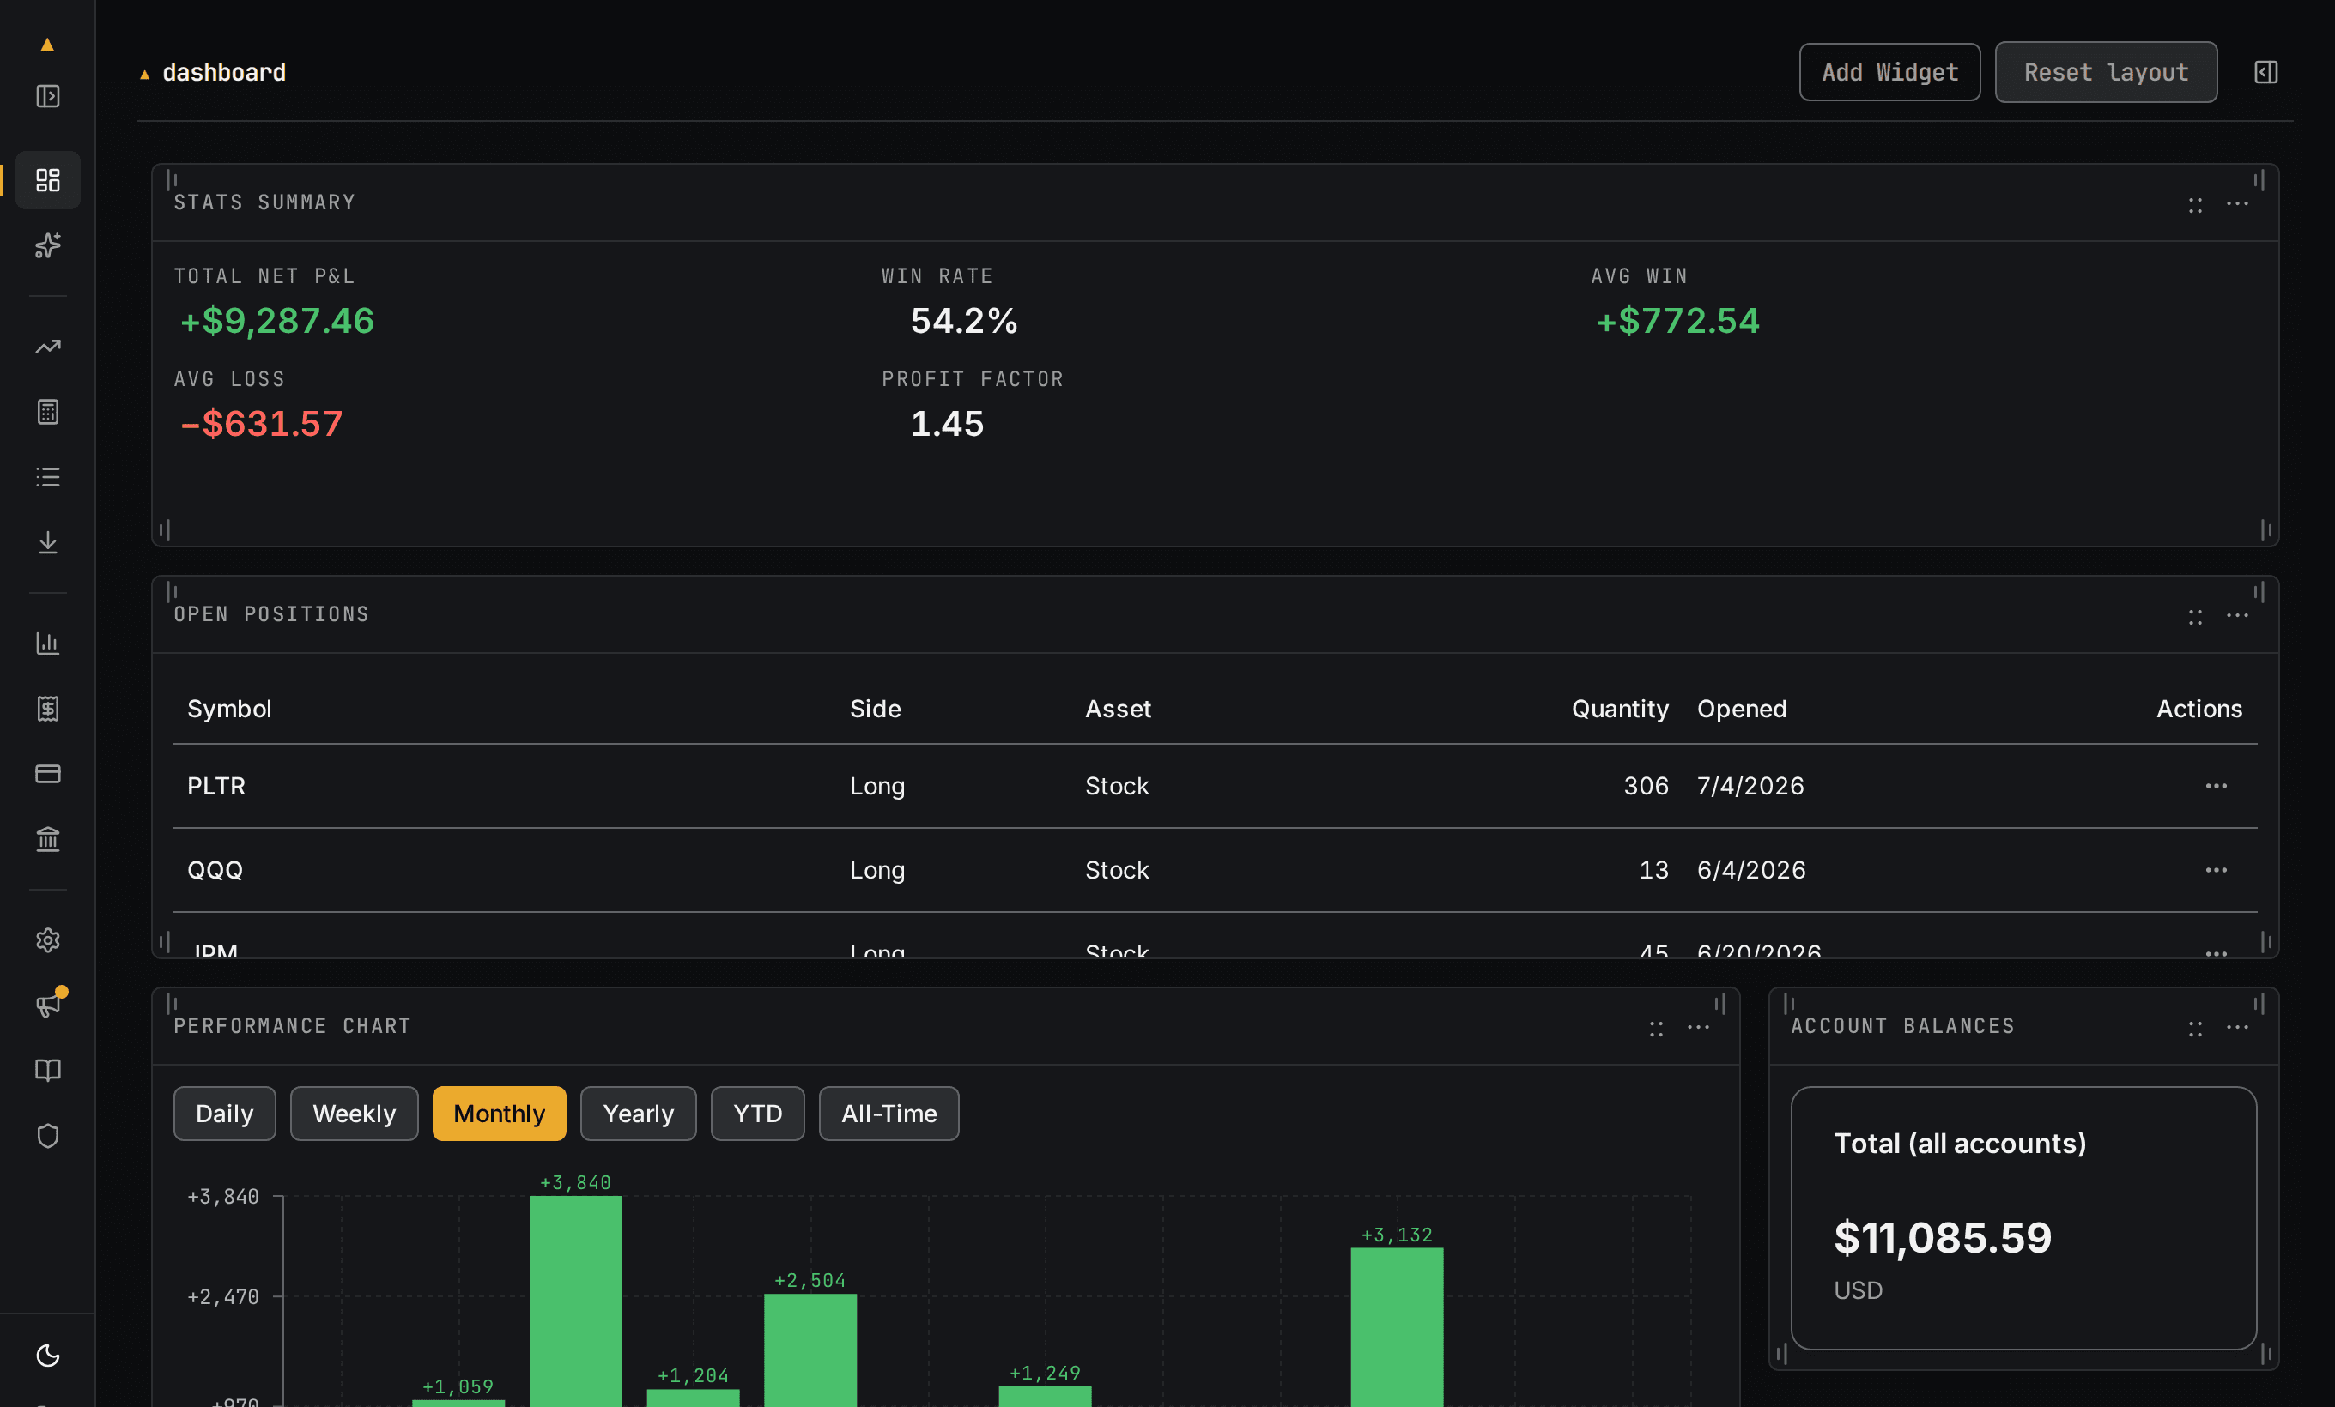Open the Stats Summary more options menu
This screenshot has height=1407, width=2335.
click(2237, 204)
